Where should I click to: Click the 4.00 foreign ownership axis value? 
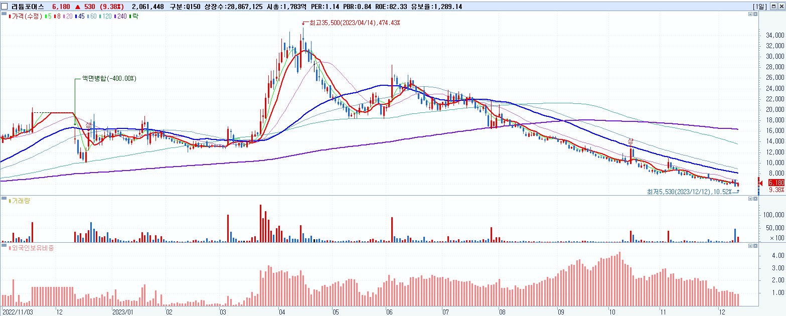pos(778,255)
